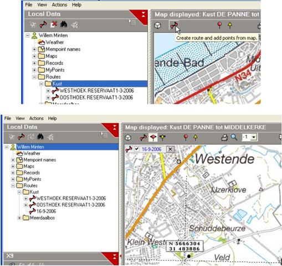Click the binoculars search icon in lower panel
Viewport: 282px width, 266px height.
(40, 137)
